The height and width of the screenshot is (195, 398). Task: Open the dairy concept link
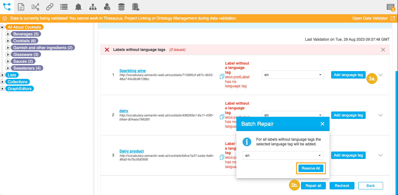pyautogui.click(x=123, y=111)
